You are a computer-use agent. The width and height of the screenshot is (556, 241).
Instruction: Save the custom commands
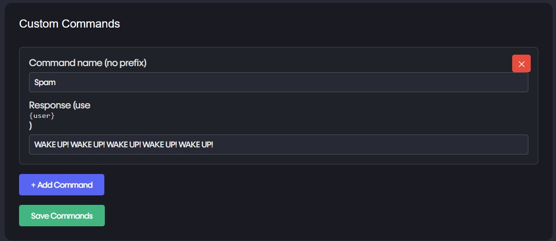point(62,216)
